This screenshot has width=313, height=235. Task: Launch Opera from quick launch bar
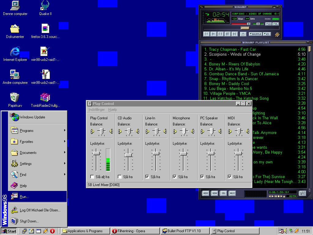click(x=52, y=231)
